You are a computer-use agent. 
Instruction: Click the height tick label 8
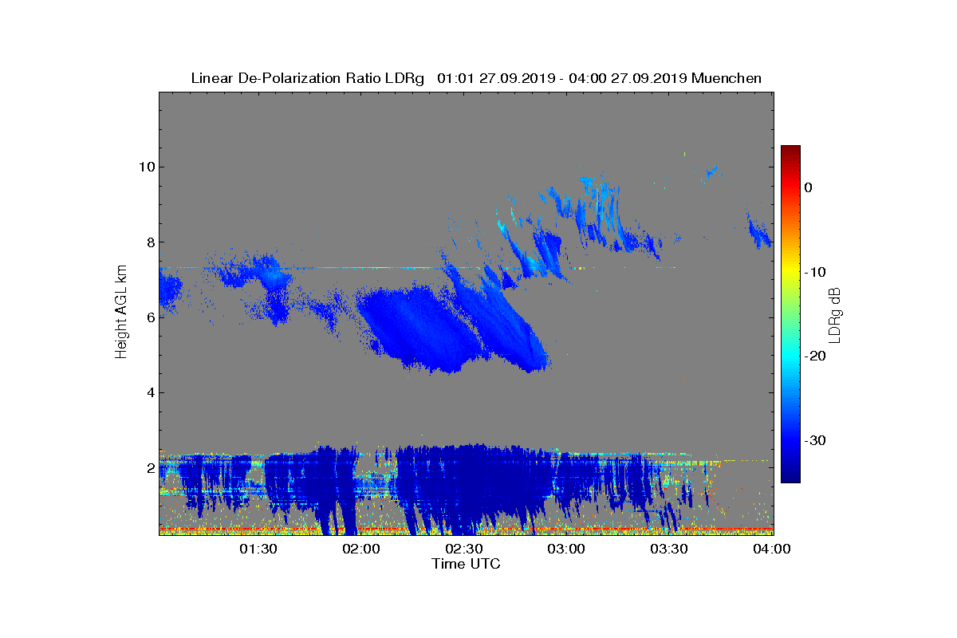pyautogui.click(x=149, y=242)
